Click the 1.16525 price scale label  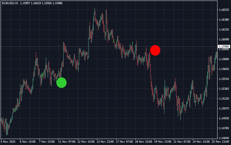(x=224, y=10)
